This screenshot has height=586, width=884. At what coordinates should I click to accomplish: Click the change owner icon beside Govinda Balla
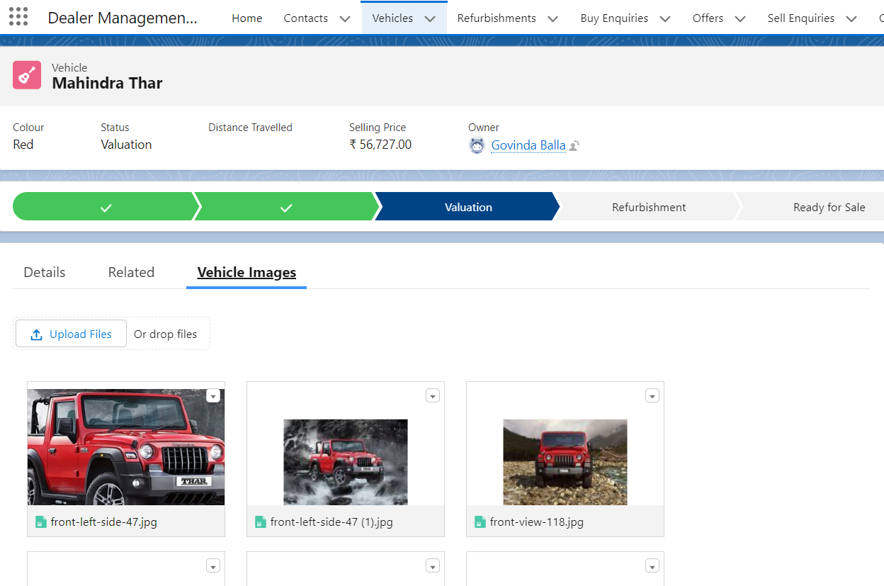[x=574, y=146]
